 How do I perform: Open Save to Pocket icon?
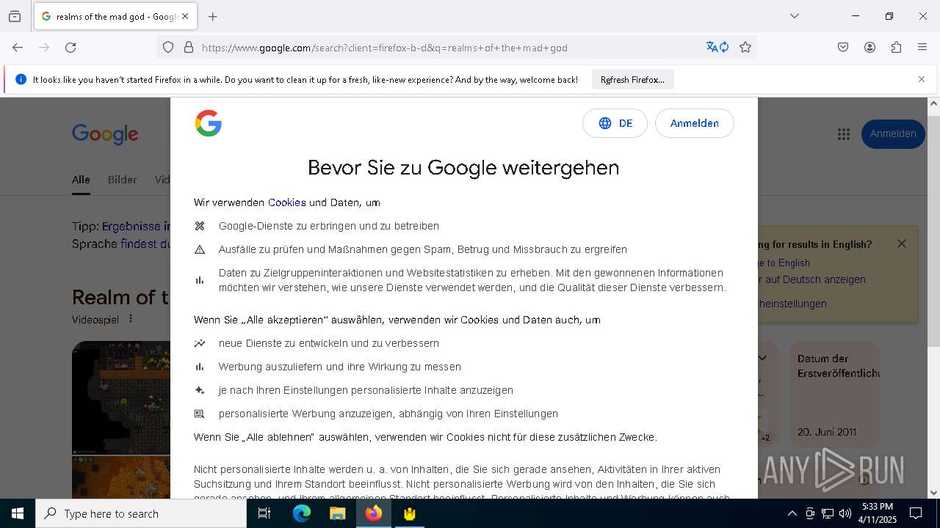click(x=843, y=48)
